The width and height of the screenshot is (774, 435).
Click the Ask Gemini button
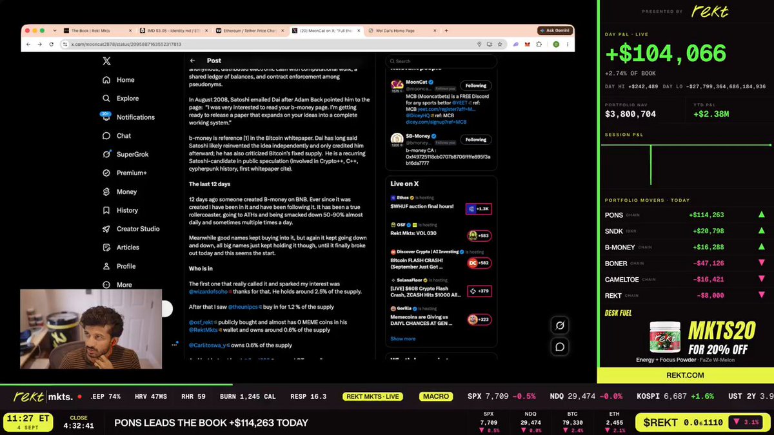click(554, 30)
